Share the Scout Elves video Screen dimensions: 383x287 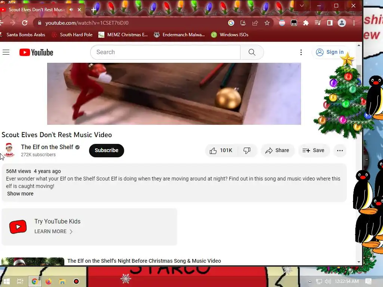(278, 150)
